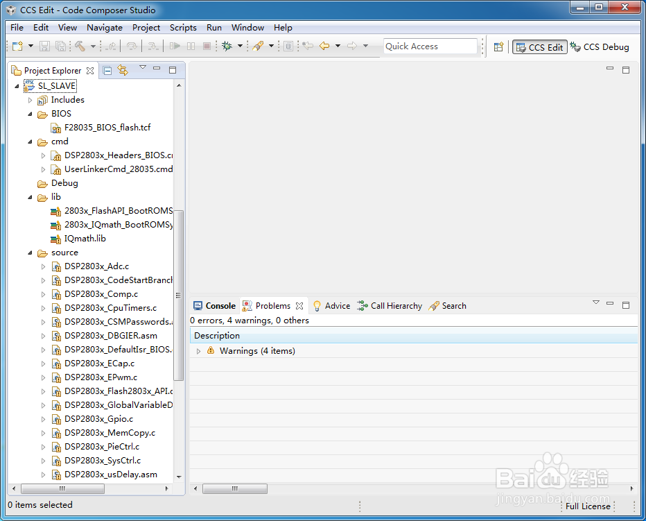646x521 pixels.
Task: Click the Save All toolbar icon
Action: click(60, 46)
